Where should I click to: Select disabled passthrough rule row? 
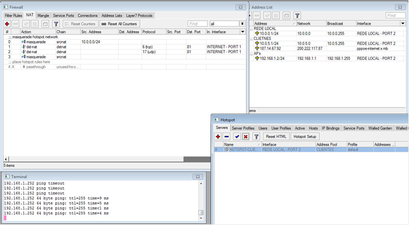pos(124,67)
